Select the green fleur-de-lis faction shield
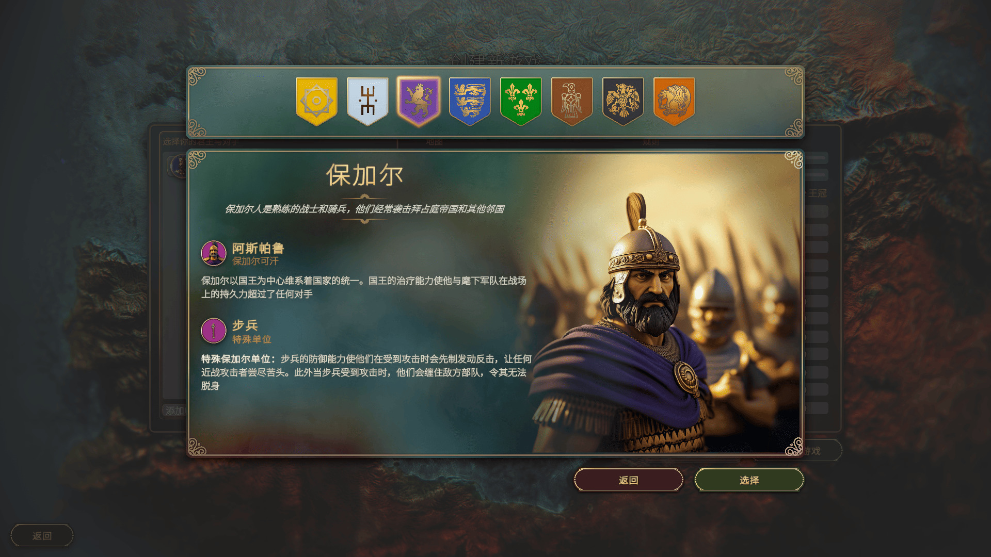Screen dimensions: 991x557 pos(521,101)
